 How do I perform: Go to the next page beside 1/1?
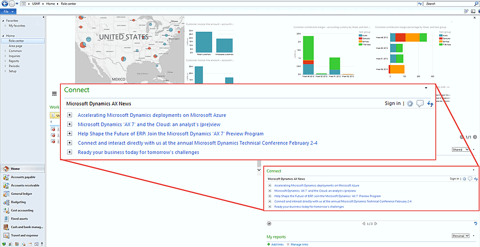tap(475, 137)
